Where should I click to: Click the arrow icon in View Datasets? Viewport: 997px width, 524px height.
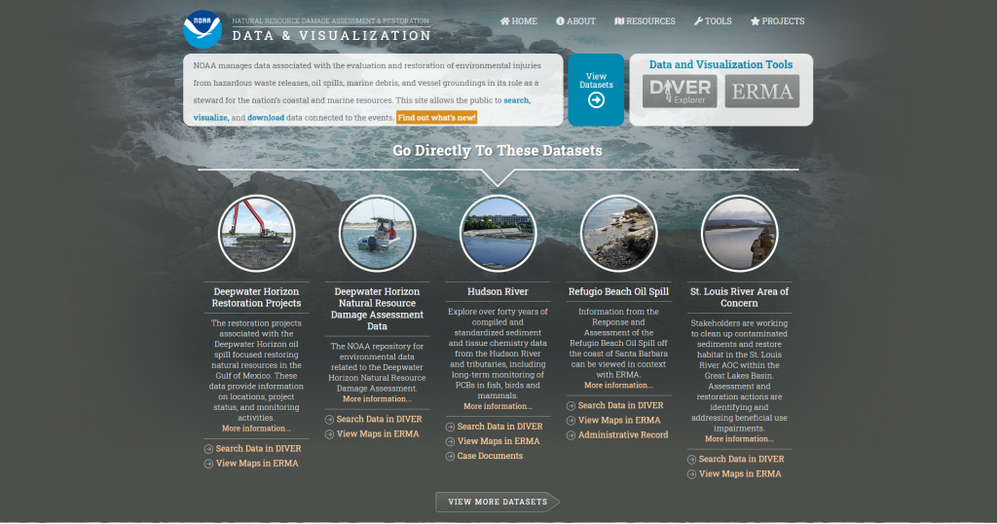click(x=596, y=100)
